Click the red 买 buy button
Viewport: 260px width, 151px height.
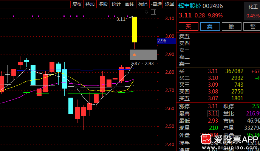(189, 26)
